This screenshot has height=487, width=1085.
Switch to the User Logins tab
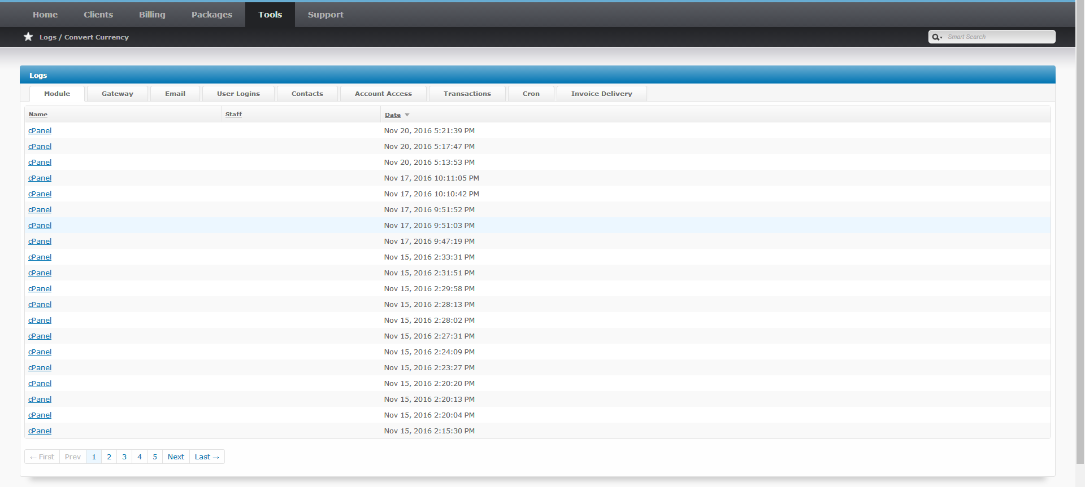point(238,94)
